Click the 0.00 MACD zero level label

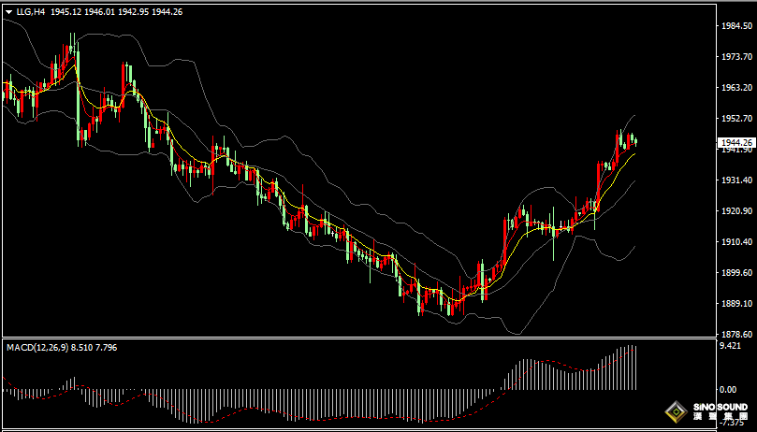tap(726, 389)
